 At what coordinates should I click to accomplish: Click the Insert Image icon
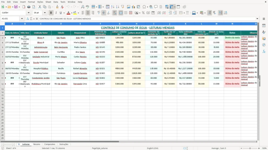pos(129,7)
